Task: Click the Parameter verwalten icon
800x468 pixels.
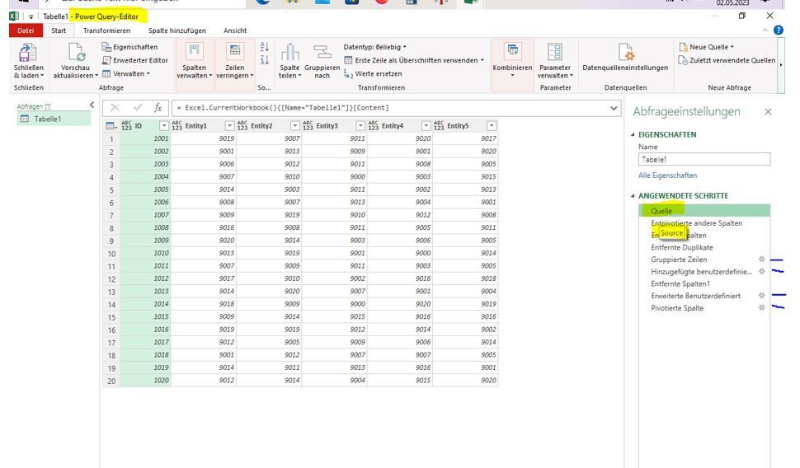Action: click(x=555, y=52)
